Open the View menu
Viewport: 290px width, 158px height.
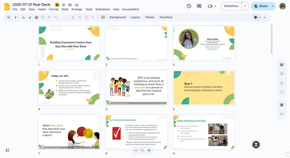(x=32, y=9)
